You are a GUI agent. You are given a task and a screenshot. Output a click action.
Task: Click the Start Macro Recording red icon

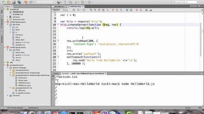pyautogui.click(x=137, y=10)
